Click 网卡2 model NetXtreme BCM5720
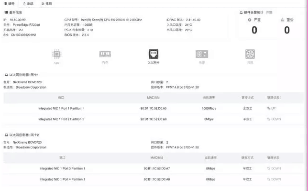Screen dimensions: 308x191 (x=27, y=143)
